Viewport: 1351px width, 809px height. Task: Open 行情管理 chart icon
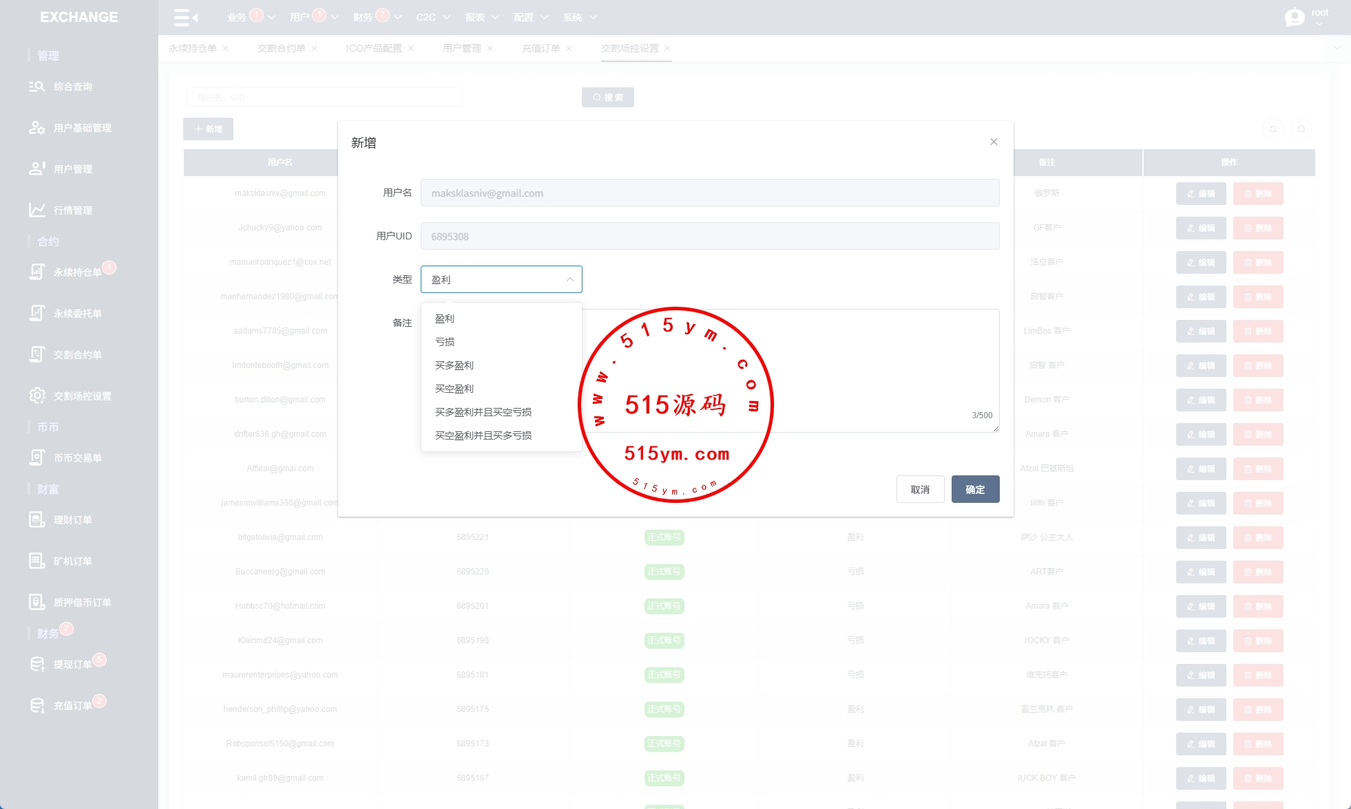pos(36,210)
